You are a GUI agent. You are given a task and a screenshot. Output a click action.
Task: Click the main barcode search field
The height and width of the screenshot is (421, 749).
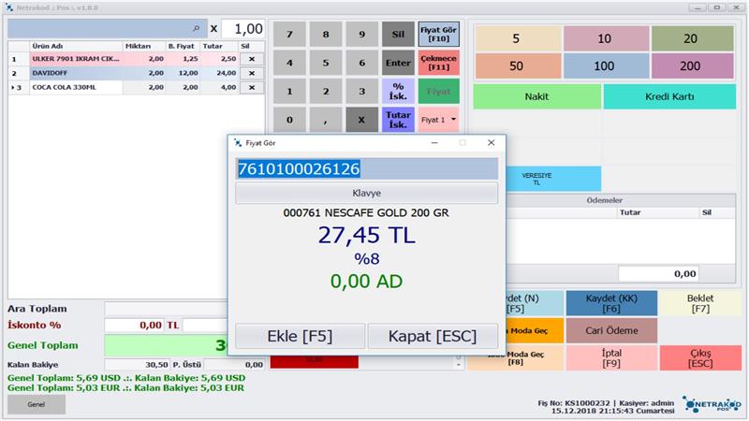[x=107, y=29]
